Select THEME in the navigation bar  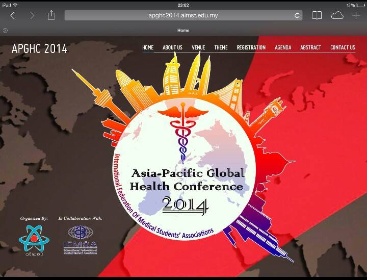click(x=221, y=47)
